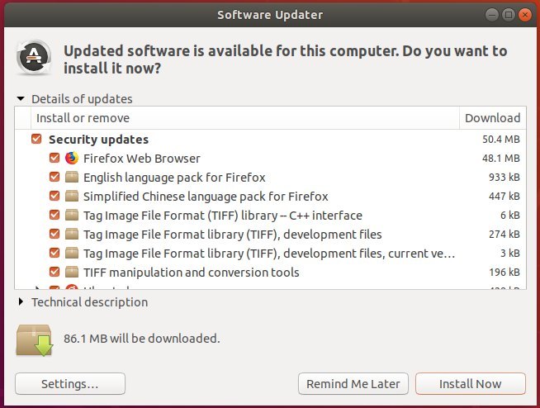This screenshot has height=408, width=540.
Task: Click the Install Now button
Action: 471,383
